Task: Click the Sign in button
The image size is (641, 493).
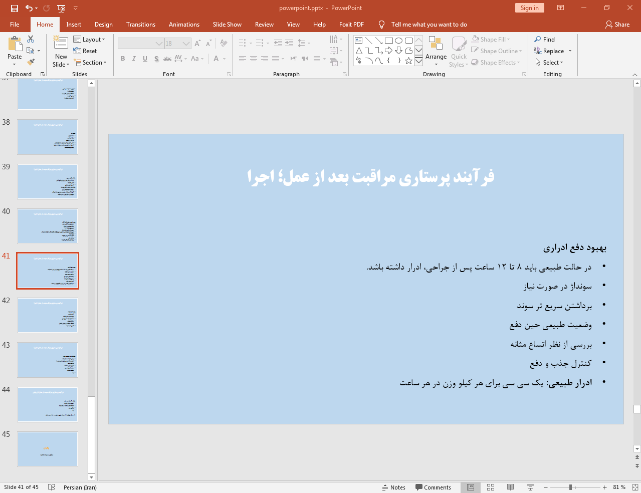Action: pos(529,8)
